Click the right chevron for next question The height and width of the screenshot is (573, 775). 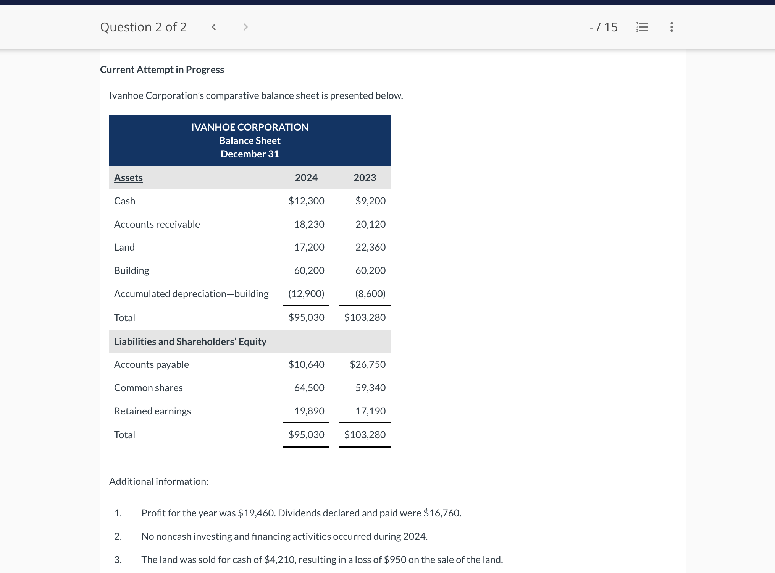pos(245,27)
